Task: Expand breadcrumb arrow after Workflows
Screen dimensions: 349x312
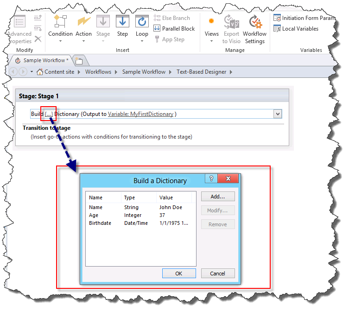Action: tap(116, 72)
